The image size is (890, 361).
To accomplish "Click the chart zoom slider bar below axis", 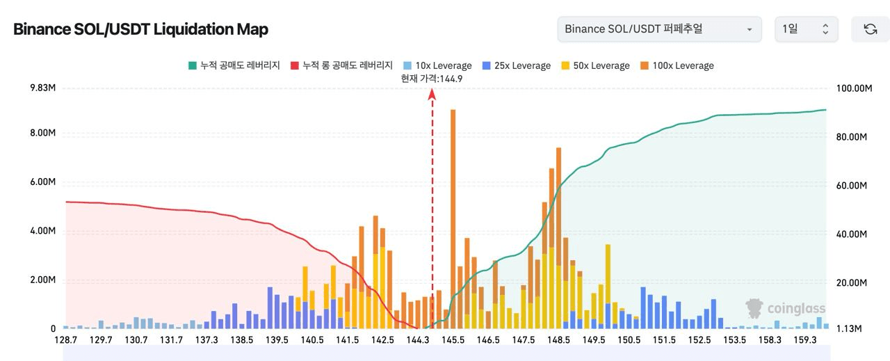I will [x=446, y=354].
